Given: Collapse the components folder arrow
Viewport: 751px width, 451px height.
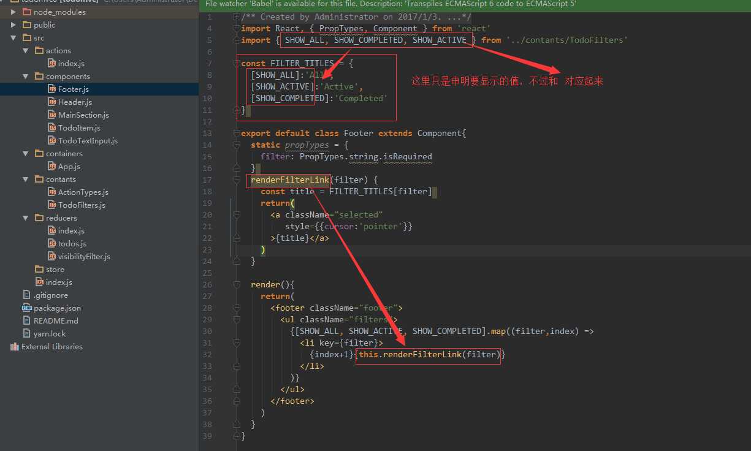Looking at the screenshot, I should (x=26, y=76).
